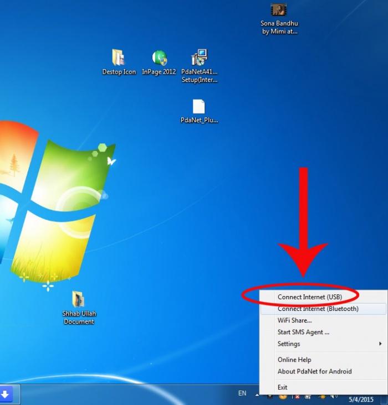Open the EN language bar indicator
Image resolution: width=388 pixels, height=405 pixels.
(242, 393)
